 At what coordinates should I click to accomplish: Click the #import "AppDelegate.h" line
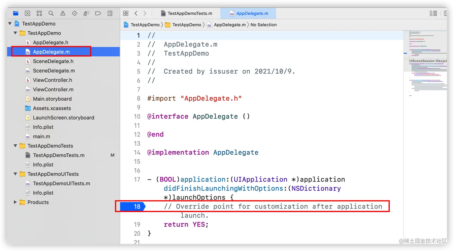(194, 98)
